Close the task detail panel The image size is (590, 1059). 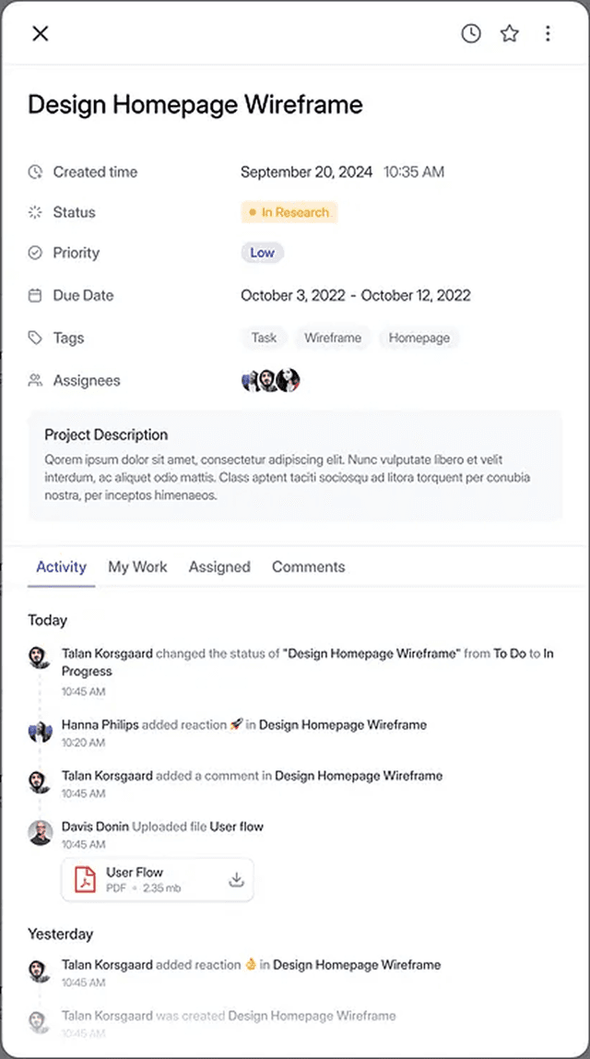41,34
